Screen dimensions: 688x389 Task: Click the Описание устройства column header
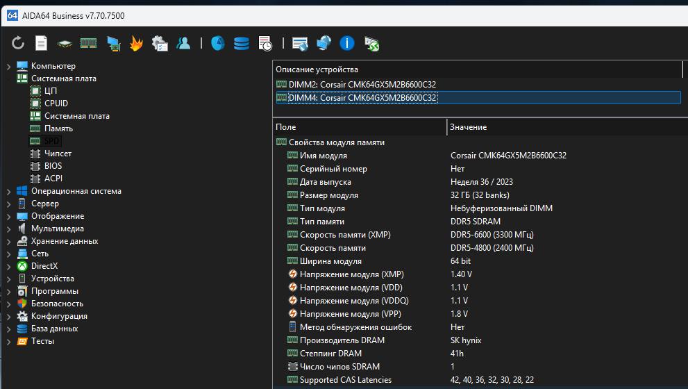(478, 69)
